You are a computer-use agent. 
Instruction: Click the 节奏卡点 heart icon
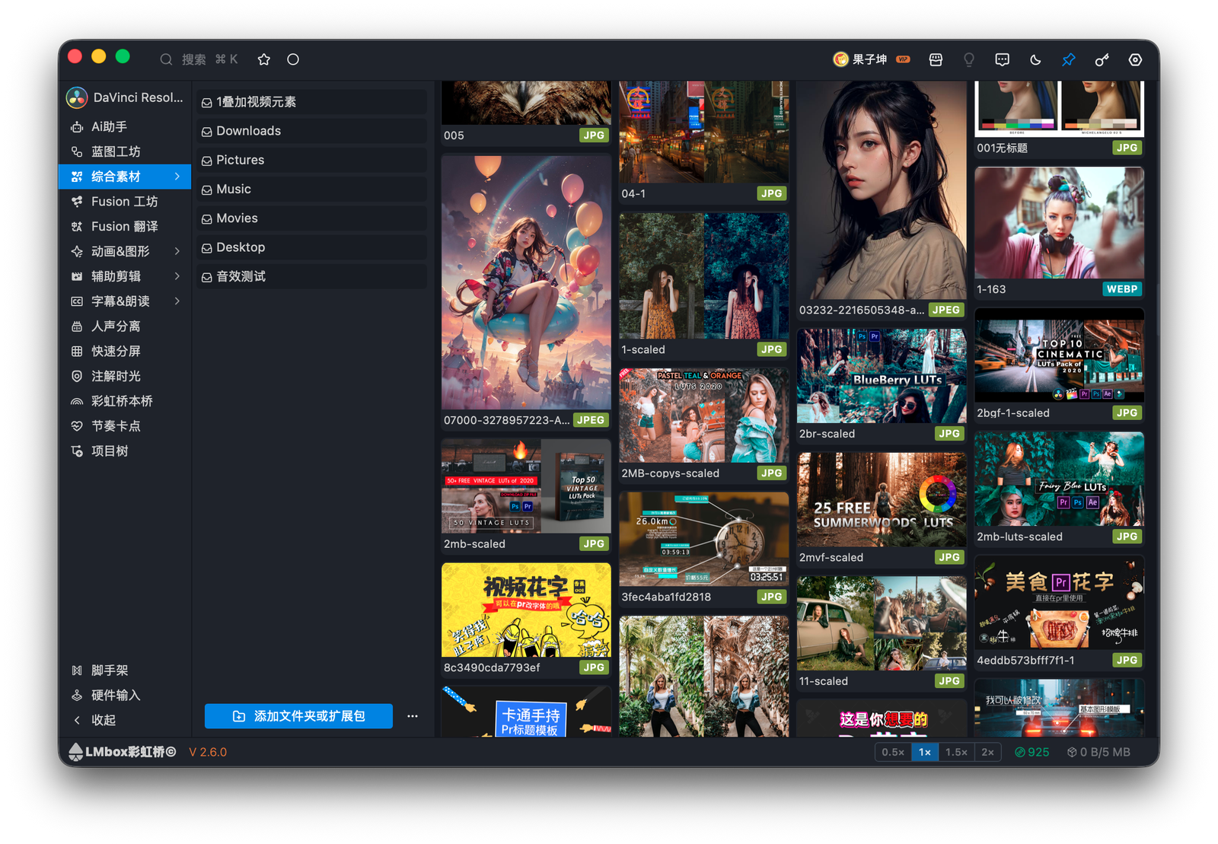[x=77, y=426]
